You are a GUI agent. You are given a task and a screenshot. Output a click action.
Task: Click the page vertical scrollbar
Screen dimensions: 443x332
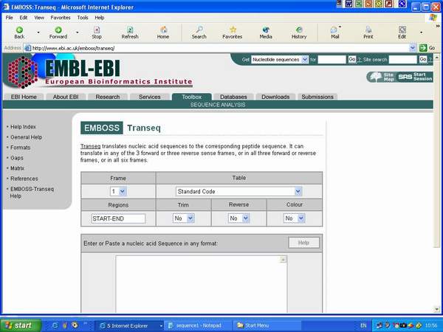click(x=437, y=183)
